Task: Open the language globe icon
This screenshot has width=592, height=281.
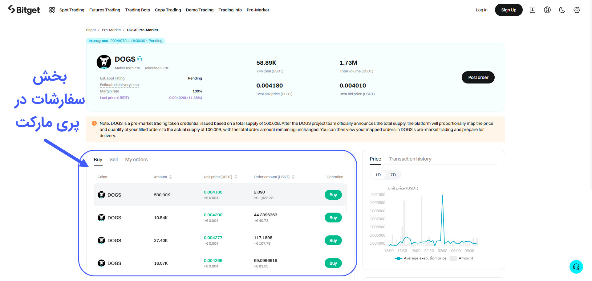Action: (x=547, y=10)
